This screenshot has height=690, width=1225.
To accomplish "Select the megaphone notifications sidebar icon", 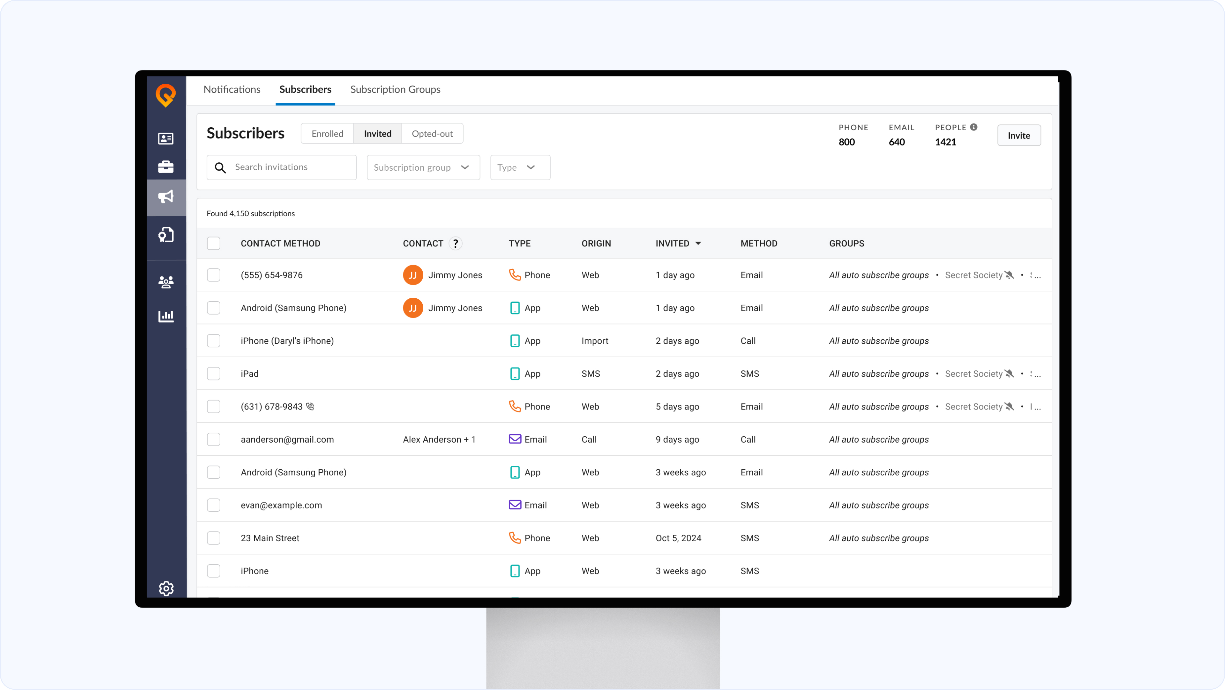I will pyautogui.click(x=165, y=197).
